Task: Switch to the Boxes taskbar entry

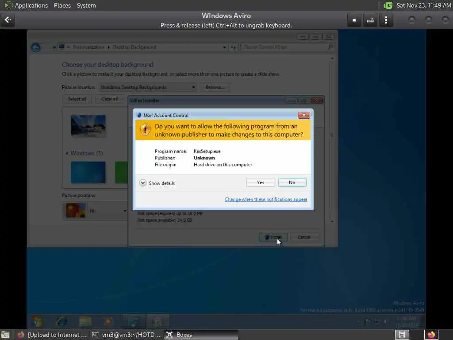Action: 201,335
